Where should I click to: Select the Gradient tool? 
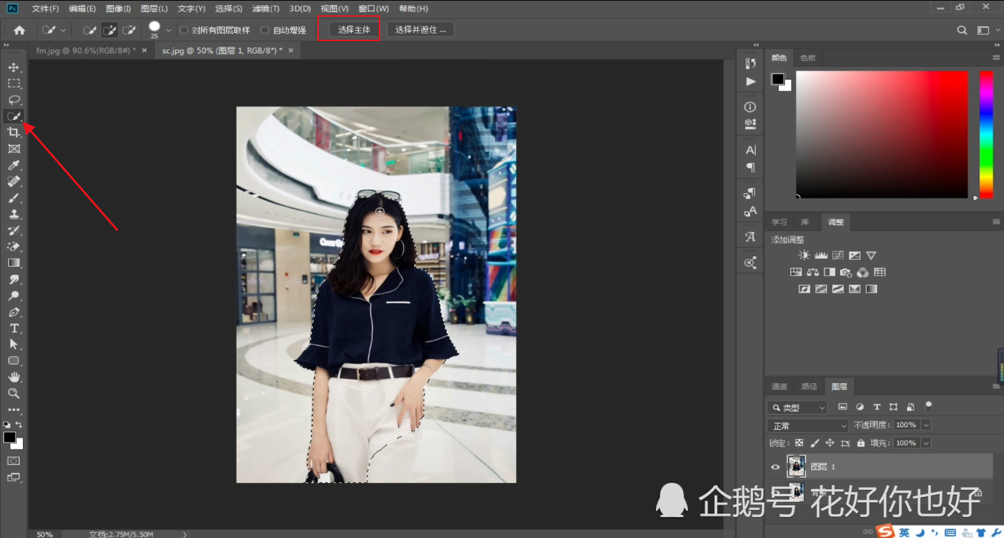coord(13,263)
